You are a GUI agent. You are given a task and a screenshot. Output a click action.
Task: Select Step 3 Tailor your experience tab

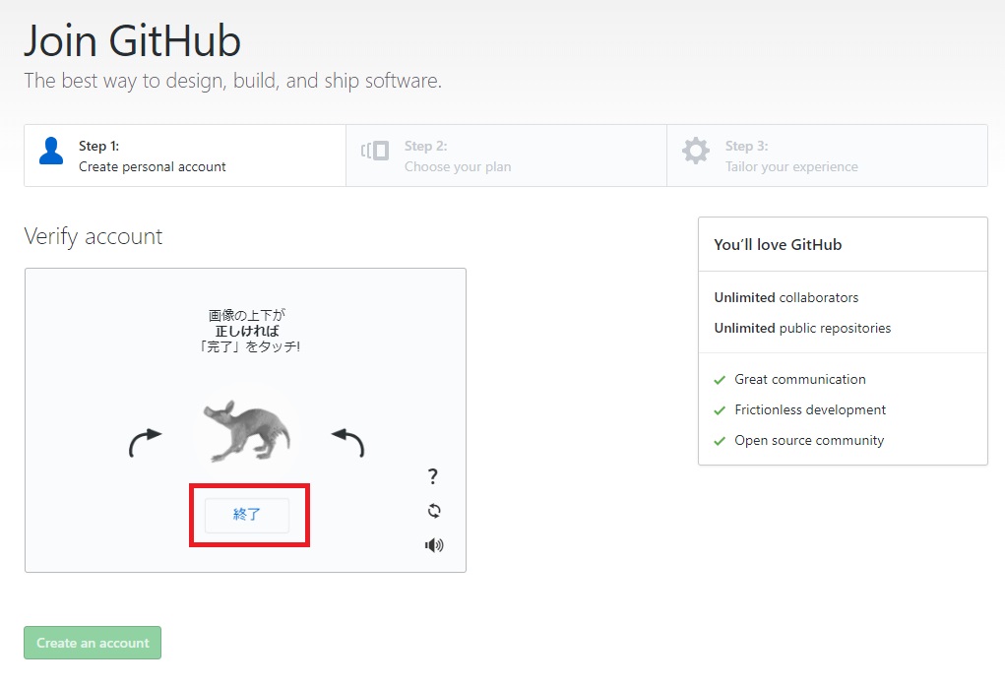pyautogui.click(x=828, y=156)
